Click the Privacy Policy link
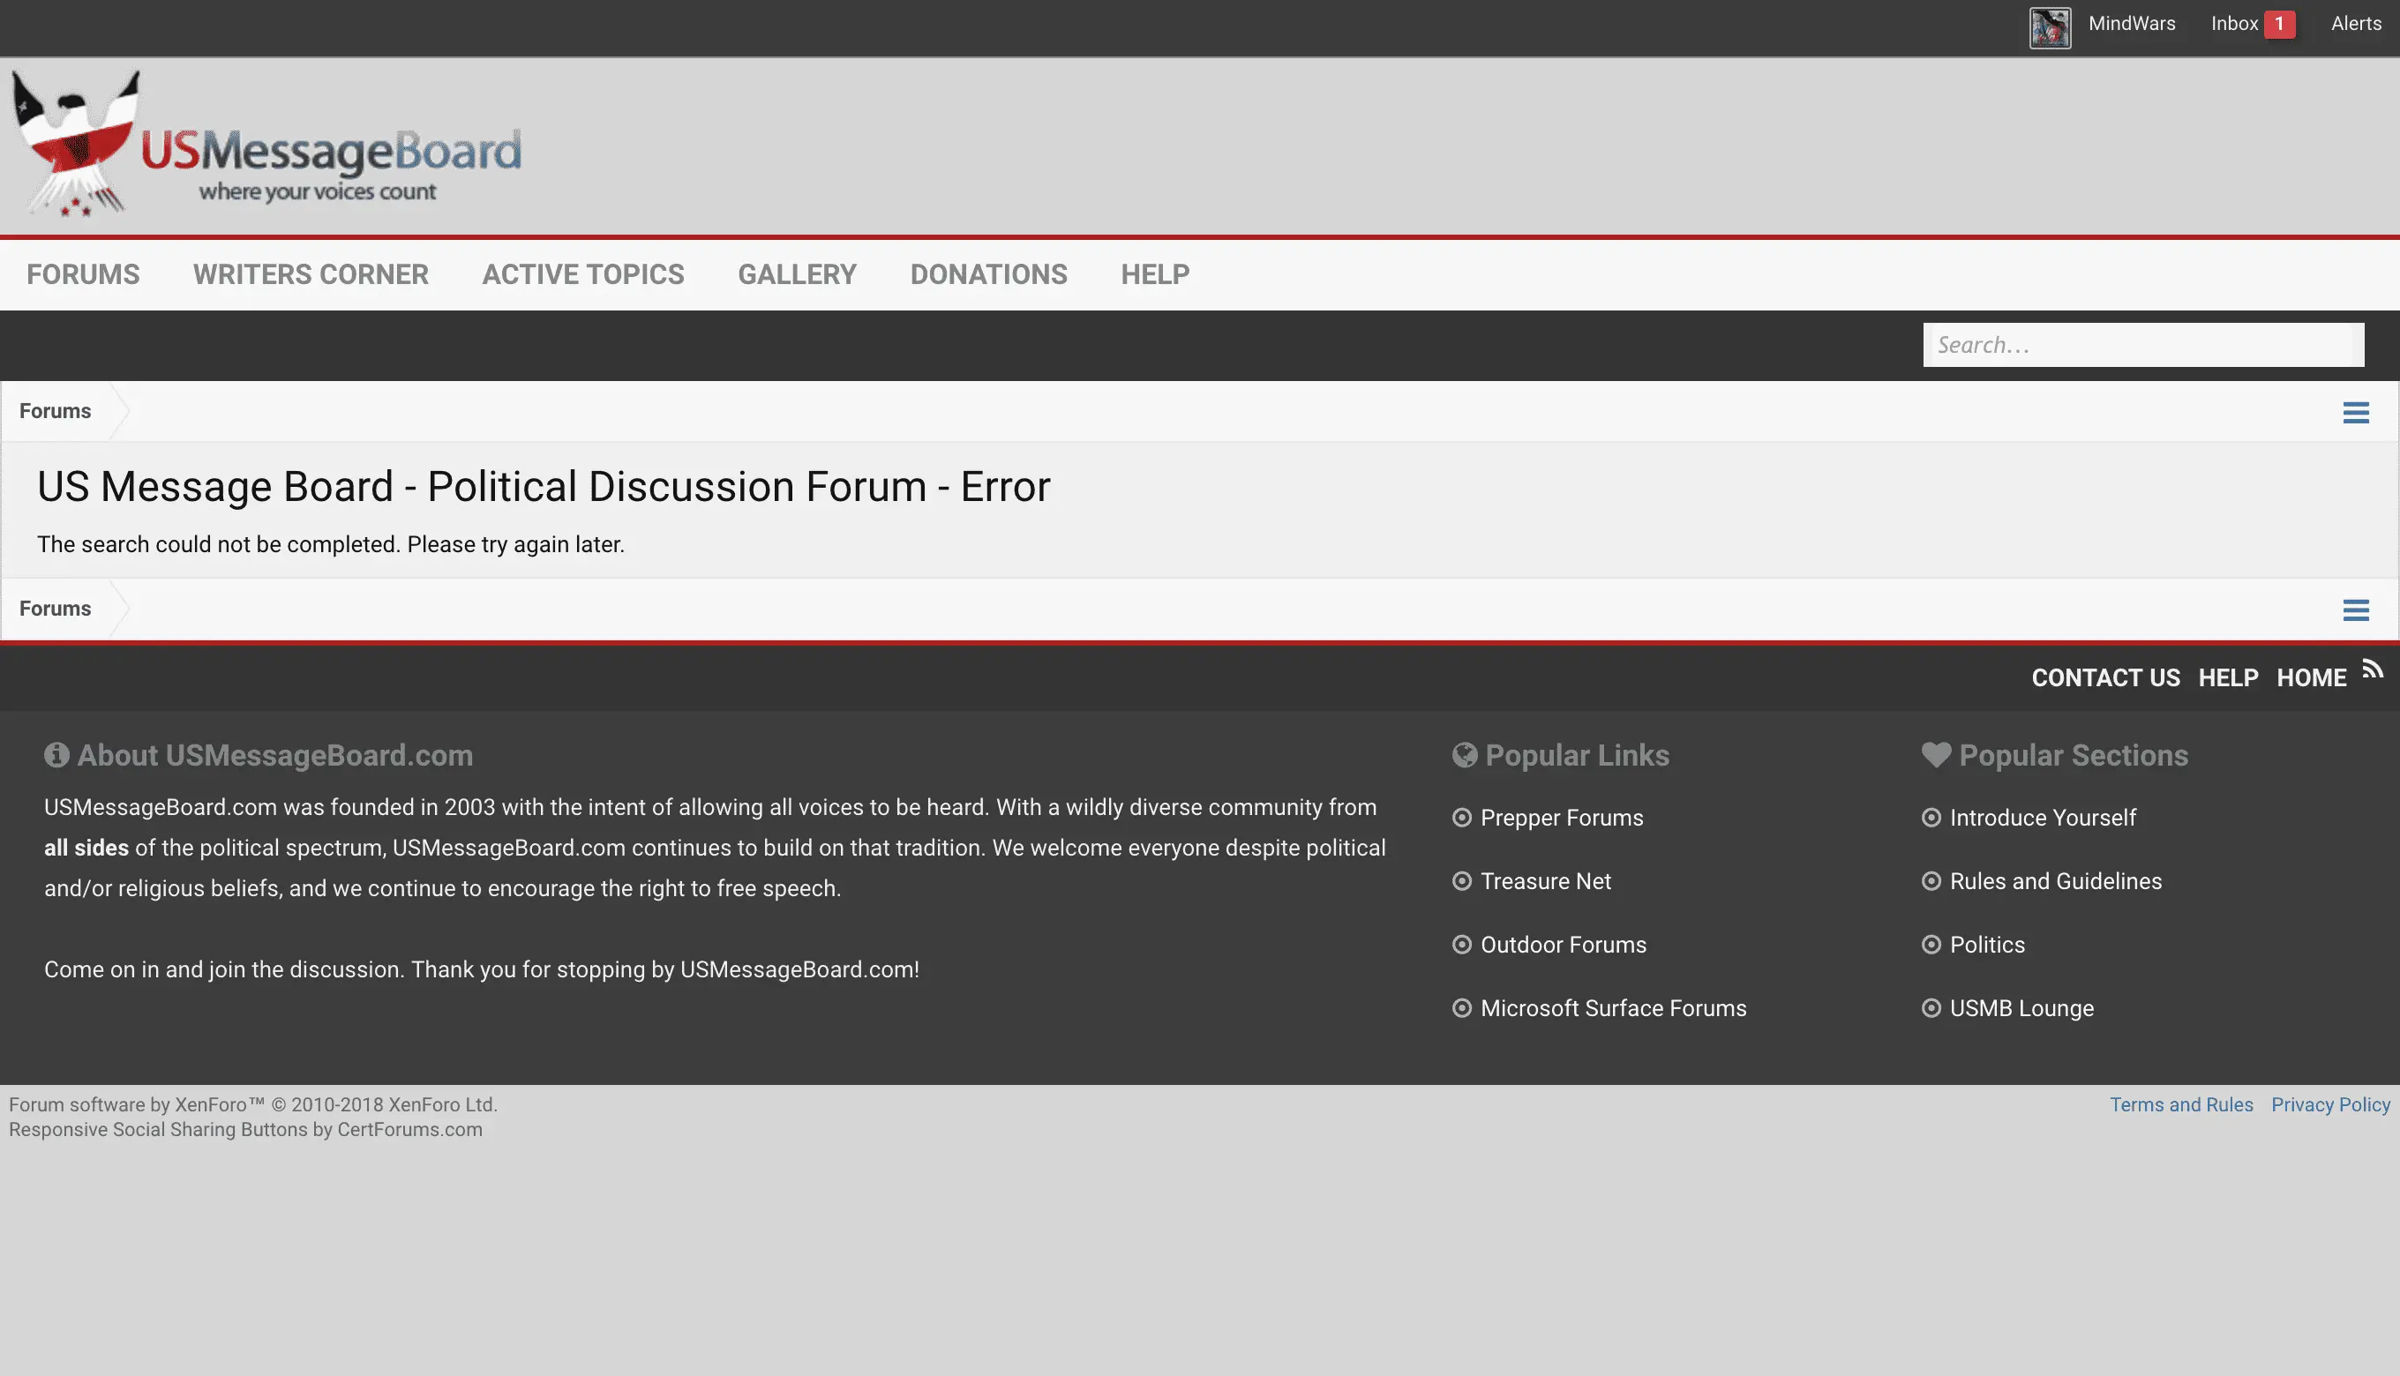The width and height of the screenshot is (2400, 1376). pyautogui.click(x=2330, y=1104)
